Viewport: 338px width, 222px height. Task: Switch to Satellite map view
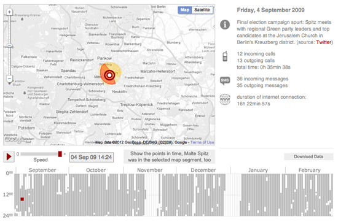click(x=202, y=10)
